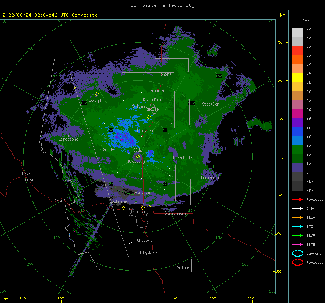Click the km unit label at top right

[282, 15]
